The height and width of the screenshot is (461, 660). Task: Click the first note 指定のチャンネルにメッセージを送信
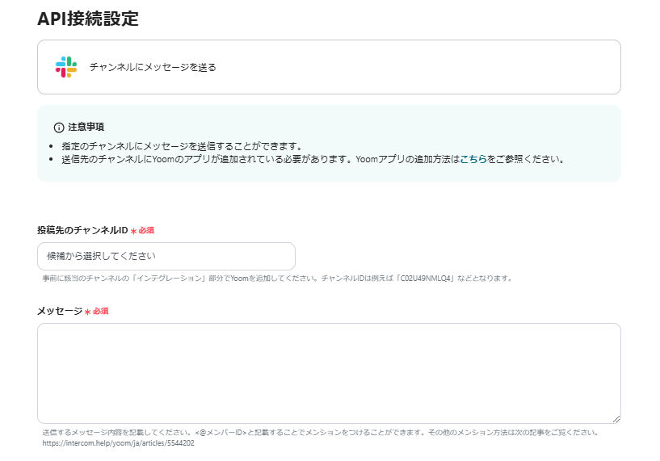(182, 146)
